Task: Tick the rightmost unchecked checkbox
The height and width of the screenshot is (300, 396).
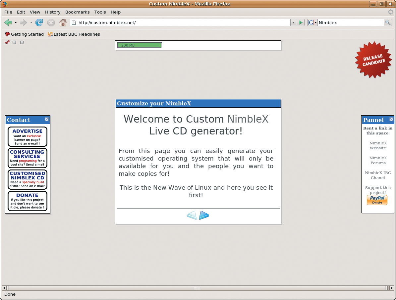Action: pos(22,42)
